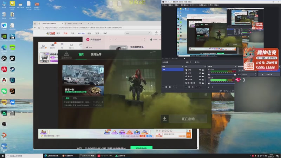Click the 正在启动 launch button
The width and height of the screenshot is (281, 158).
coord(188,119)
